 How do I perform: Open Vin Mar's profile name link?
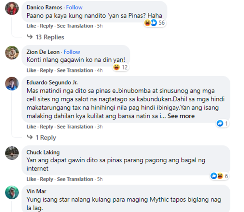coord(36,191)
